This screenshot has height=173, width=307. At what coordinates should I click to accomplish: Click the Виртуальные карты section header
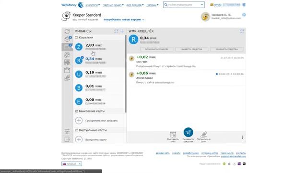point(99,130)
